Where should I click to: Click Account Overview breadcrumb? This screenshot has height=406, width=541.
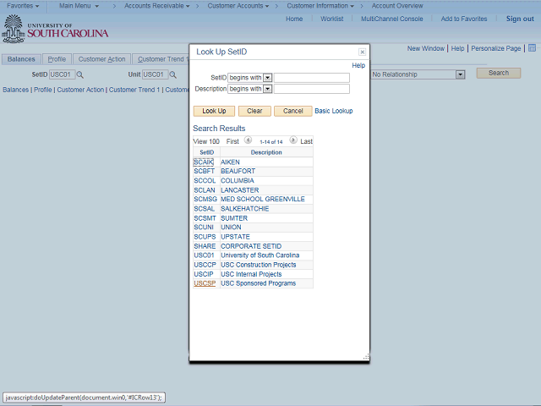tap(397, 6)
